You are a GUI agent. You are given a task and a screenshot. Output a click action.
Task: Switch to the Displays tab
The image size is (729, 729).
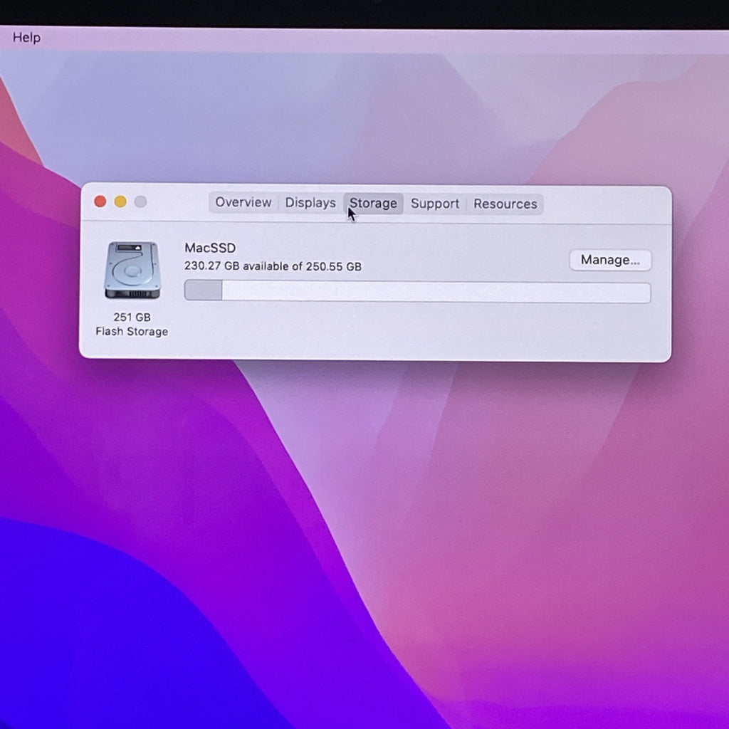coord(310,203)
